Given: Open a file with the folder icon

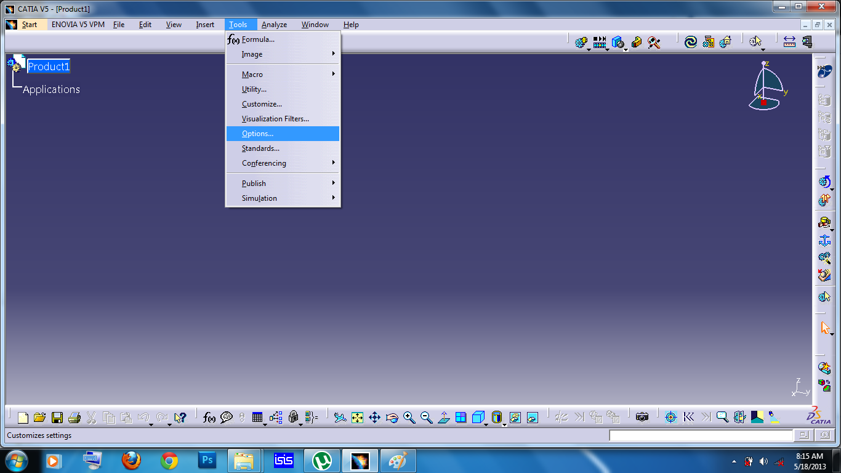Looking at the screenshot, I should coord(40,418).
